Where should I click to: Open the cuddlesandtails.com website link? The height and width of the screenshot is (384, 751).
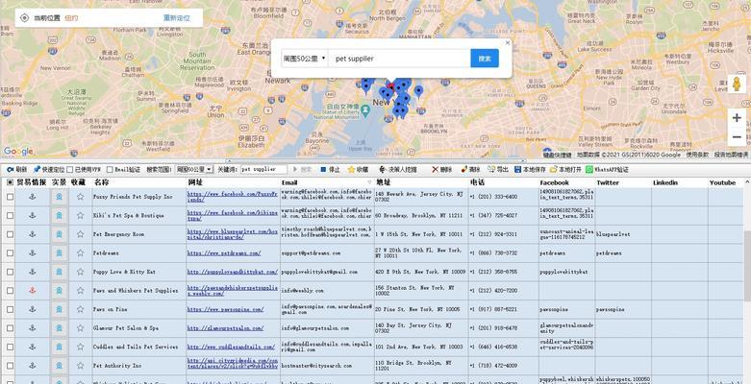231,347
